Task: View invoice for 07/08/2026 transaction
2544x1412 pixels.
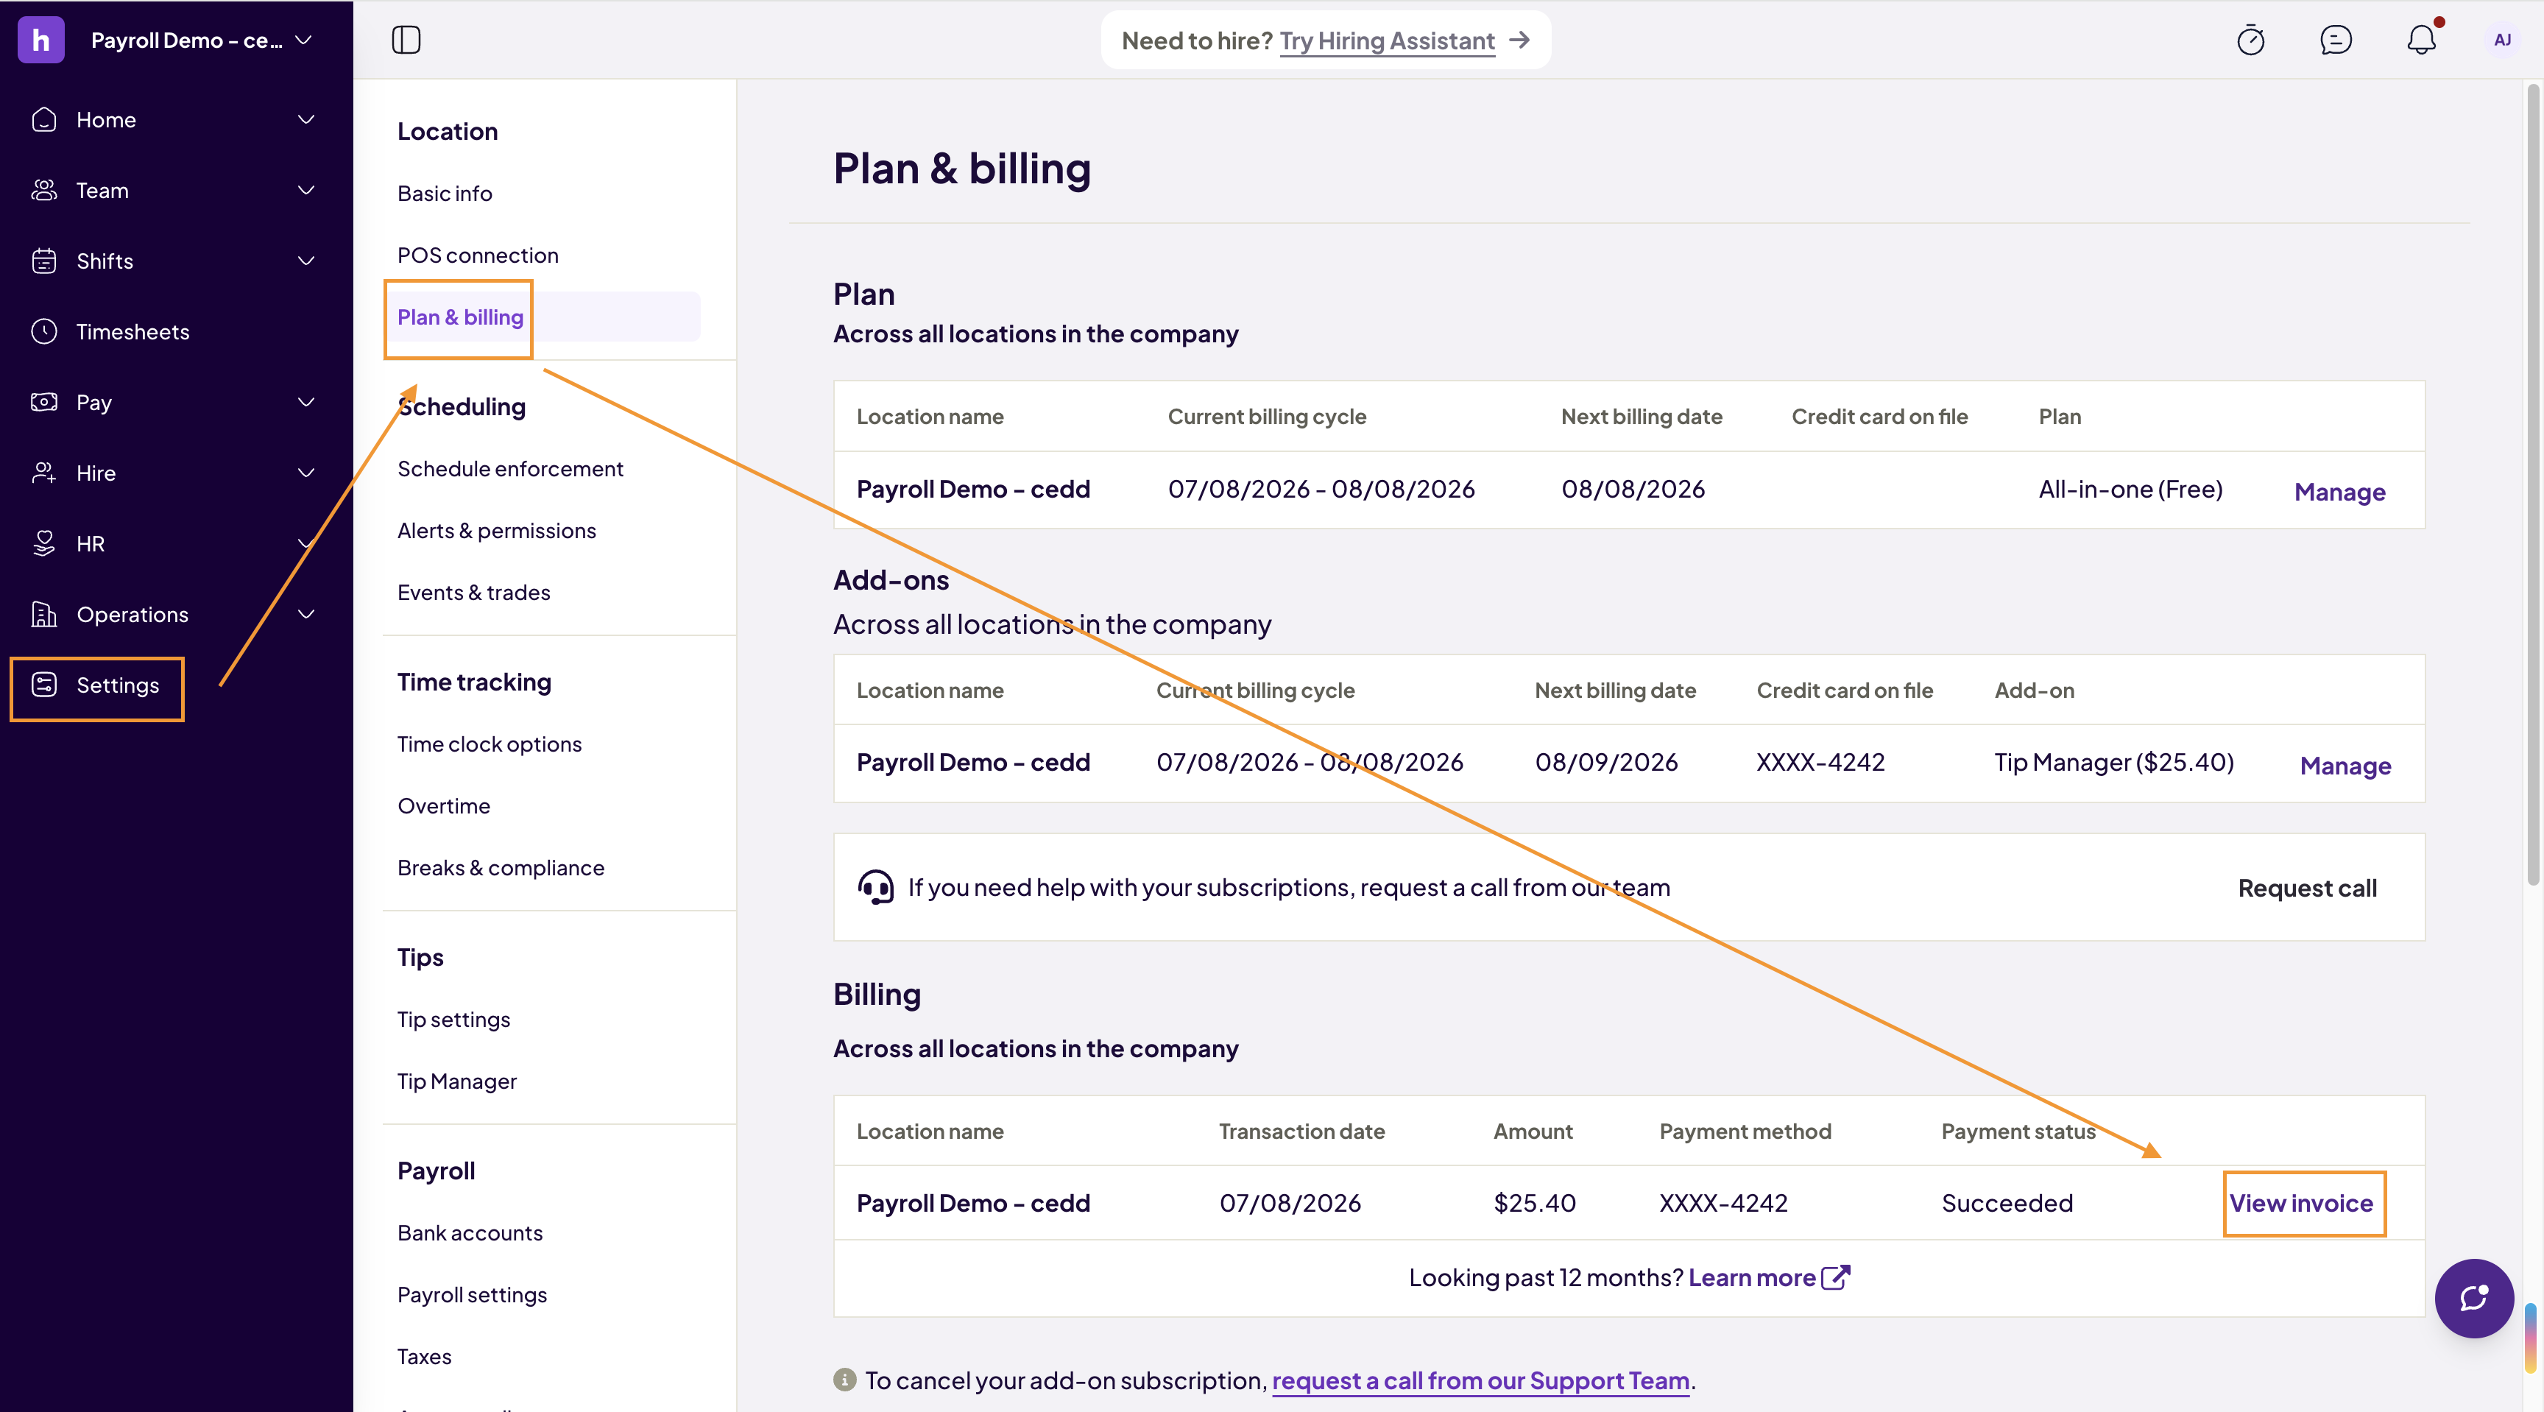Action: click(x=2301, y=1203)
